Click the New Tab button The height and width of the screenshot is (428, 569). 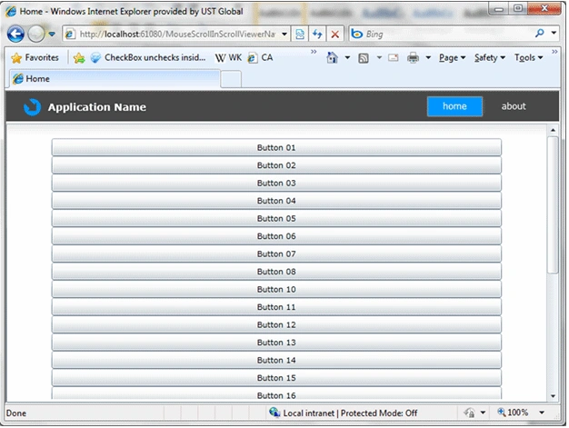coord(231,79)
